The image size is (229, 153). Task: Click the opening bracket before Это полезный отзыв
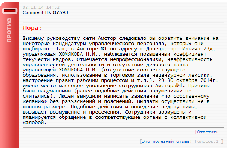[140, 141]
